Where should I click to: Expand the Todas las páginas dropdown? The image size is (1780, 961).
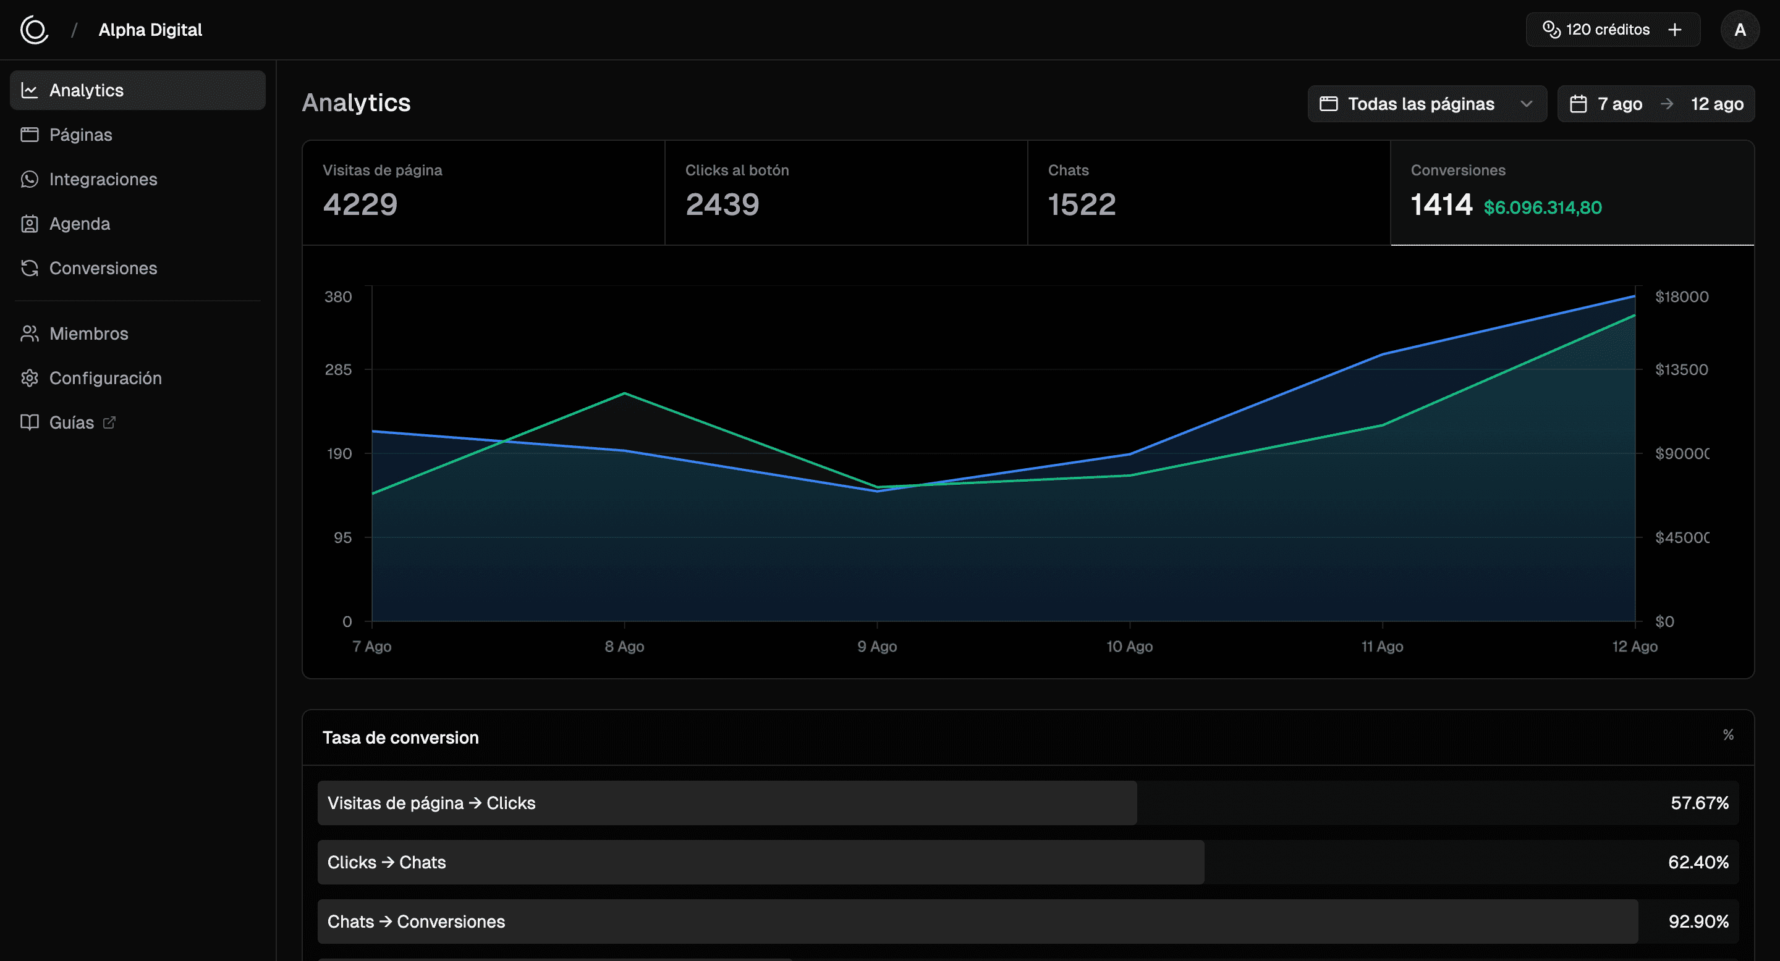[1426, 104]
